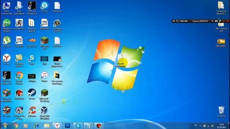Open the Minecraft document-style shortcut beside Важные файлы

pos(45,24)
